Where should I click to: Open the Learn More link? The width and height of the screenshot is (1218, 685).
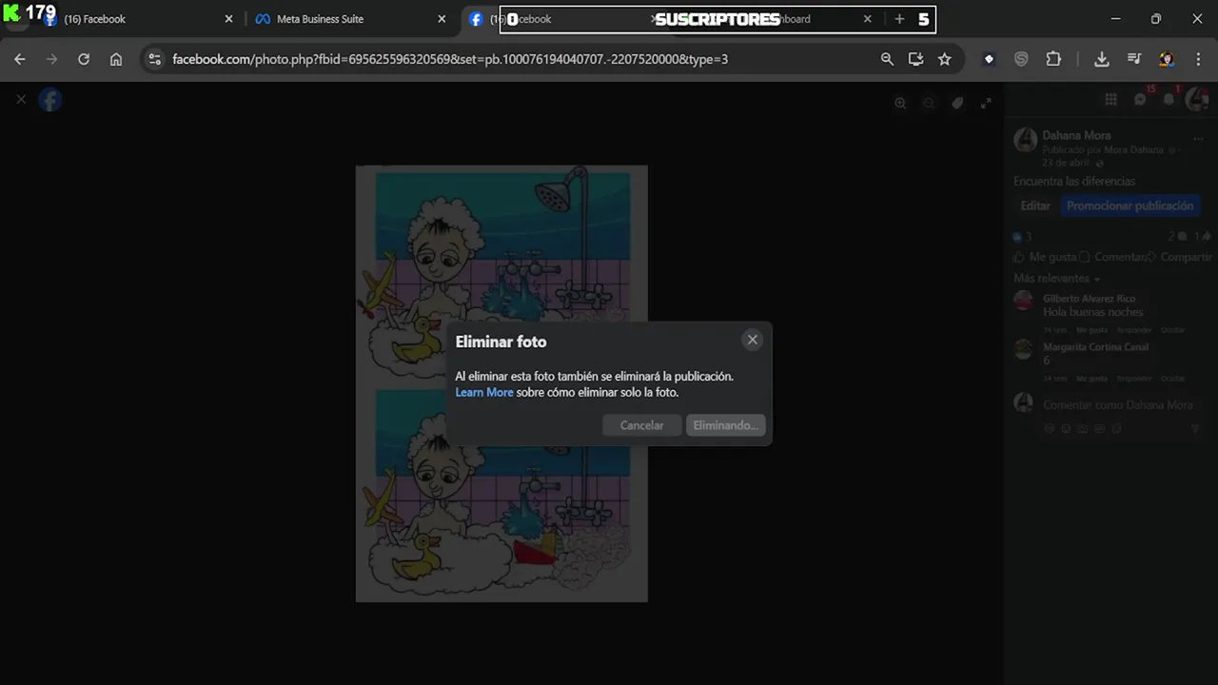(x=484, y=392)
